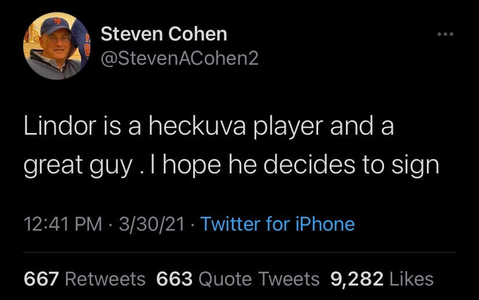
Task: Open the three-dot more options menu
Action: [x=445, y=34]
